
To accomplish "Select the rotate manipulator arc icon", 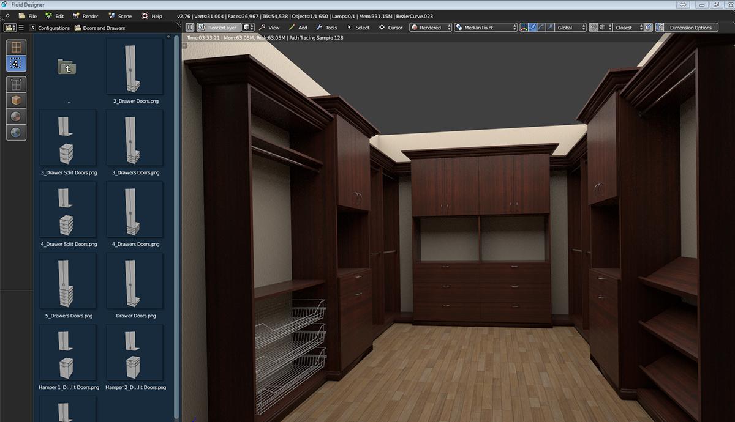I will [541, 28].
